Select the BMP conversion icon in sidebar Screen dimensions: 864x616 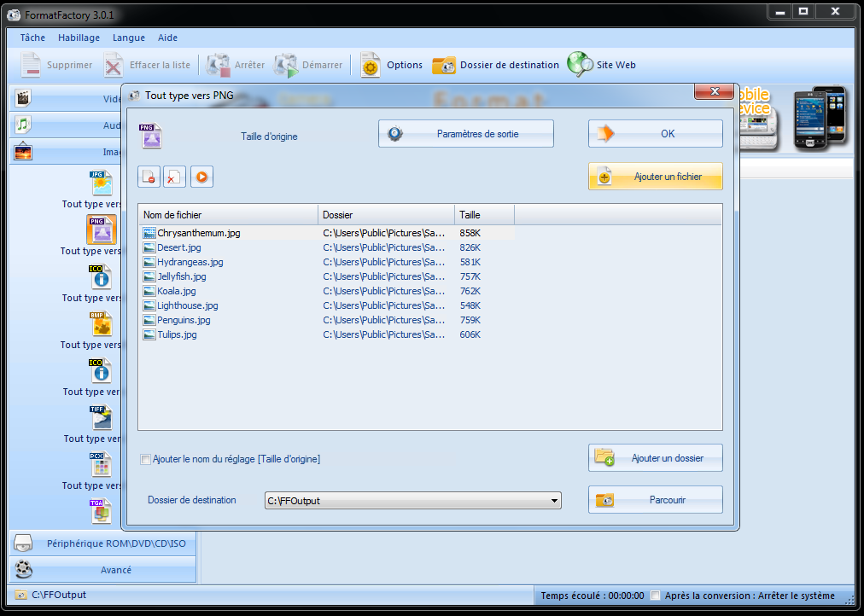pos(102,323)
